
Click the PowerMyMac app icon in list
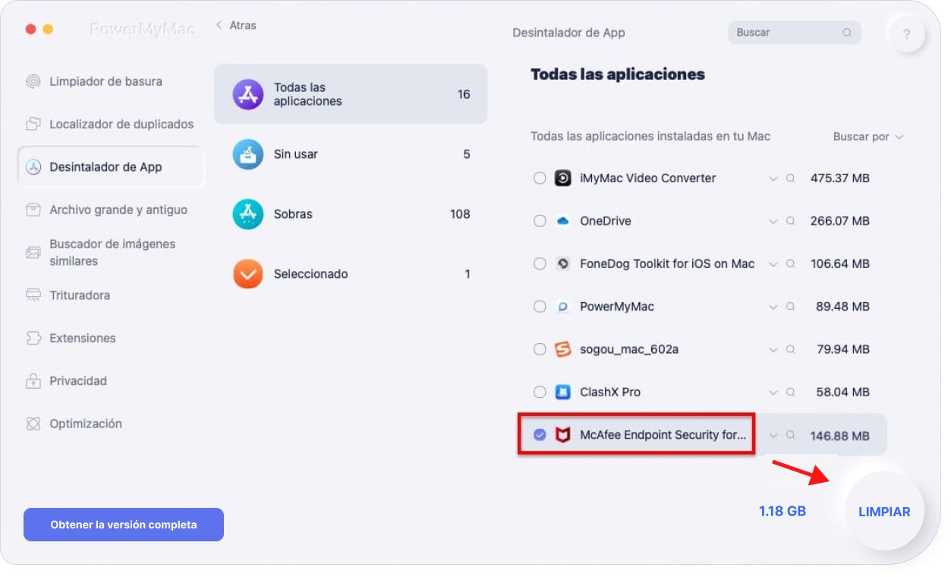pyautogui.click(x=562, y=307)
